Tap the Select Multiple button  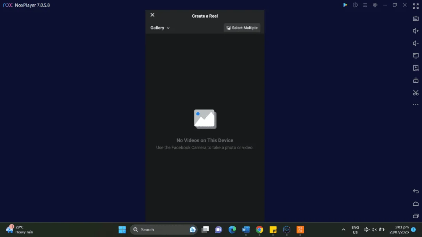(242, 28)
